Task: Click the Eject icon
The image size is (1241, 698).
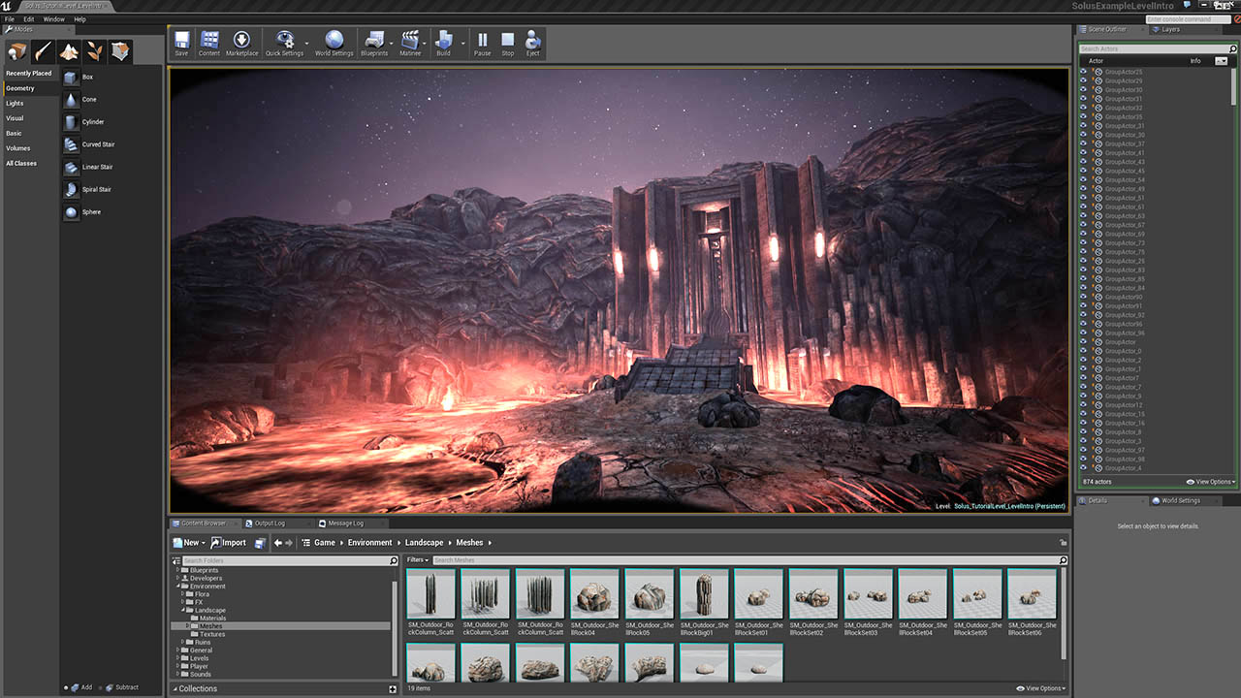Action: tap(532, 40)
